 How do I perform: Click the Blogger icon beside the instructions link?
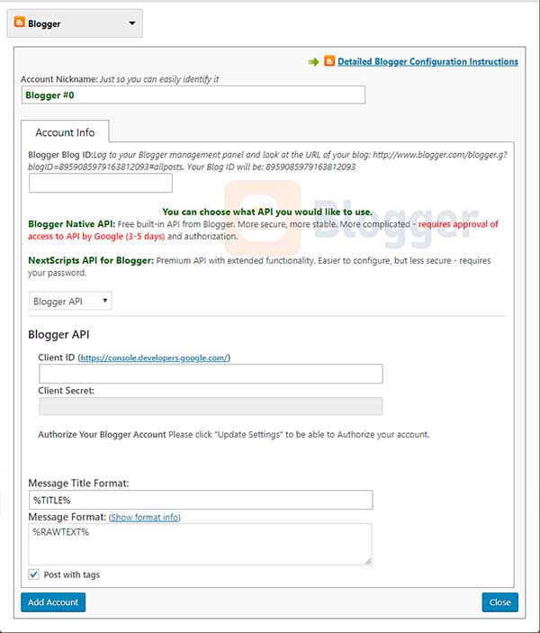[x=329, y=61]
